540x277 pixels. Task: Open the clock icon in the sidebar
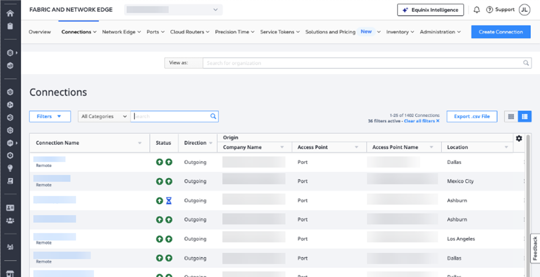(10, 156)
